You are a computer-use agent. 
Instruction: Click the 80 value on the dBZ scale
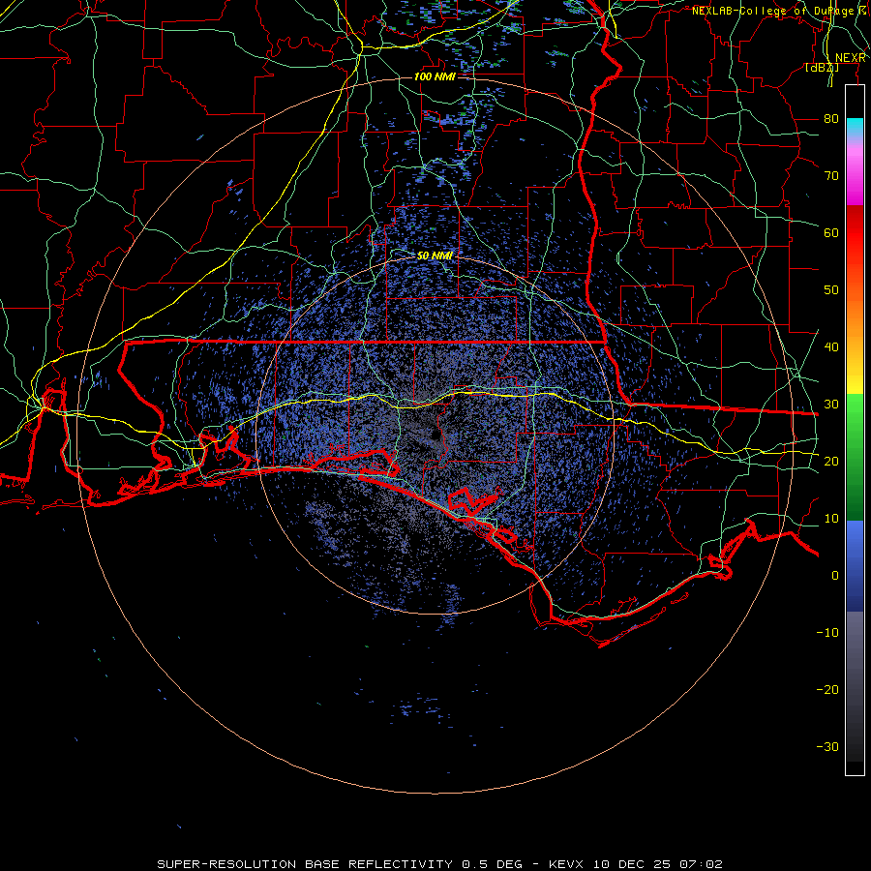[831, 118]
